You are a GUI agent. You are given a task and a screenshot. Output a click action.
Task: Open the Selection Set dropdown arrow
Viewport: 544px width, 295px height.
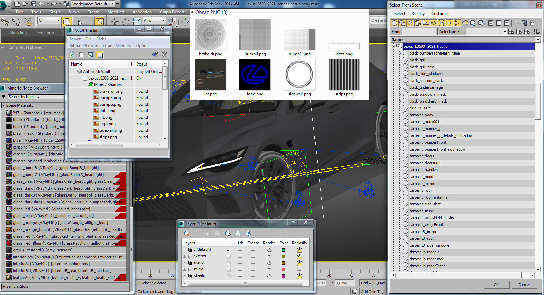tap(505, 32)
